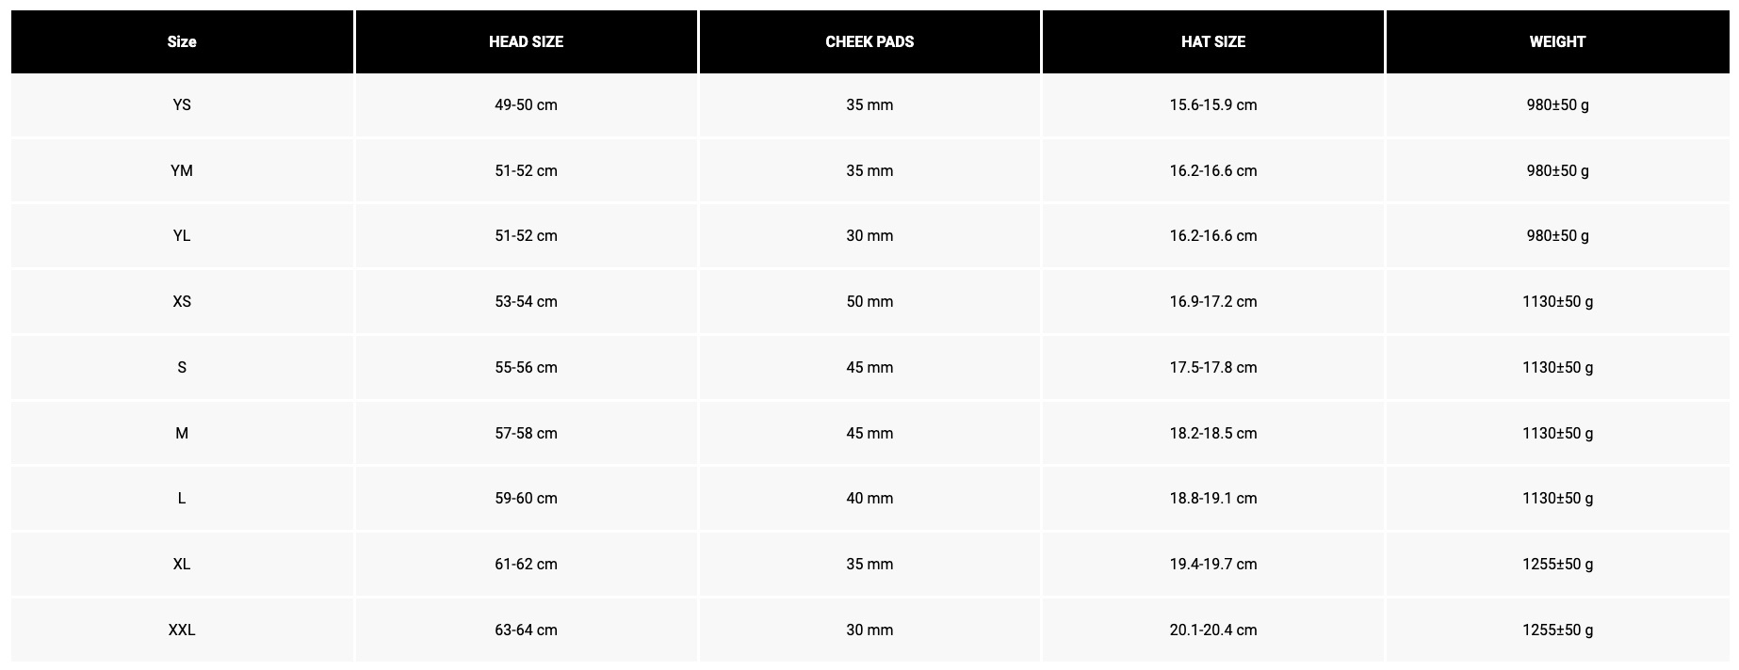This screenshot has width=1739, height=670.
Task: Click the HEAD SIZE column header
Action: pos(526,41)
